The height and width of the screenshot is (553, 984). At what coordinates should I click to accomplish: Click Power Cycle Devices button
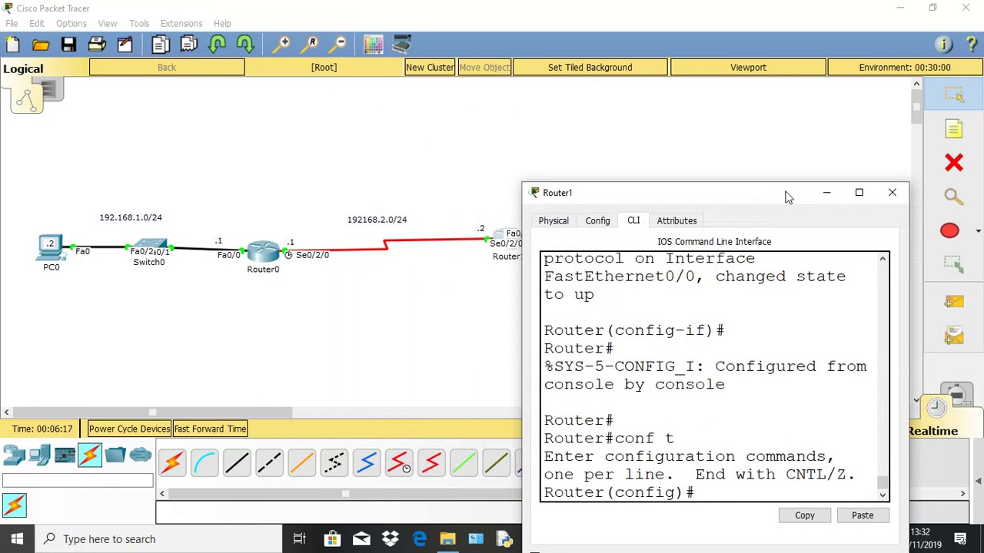coord(129,429)
